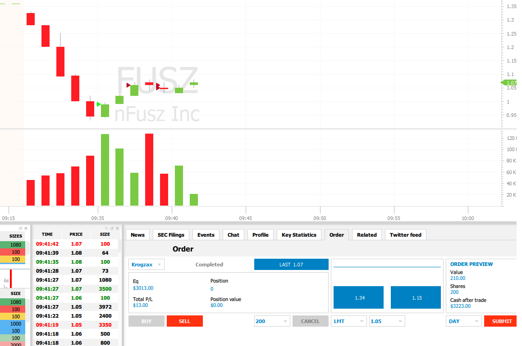Close the time and sales panel
Image resolution: width=522 pixels, height=346 pixels.
pyautogui.click(x=118, y=228)
